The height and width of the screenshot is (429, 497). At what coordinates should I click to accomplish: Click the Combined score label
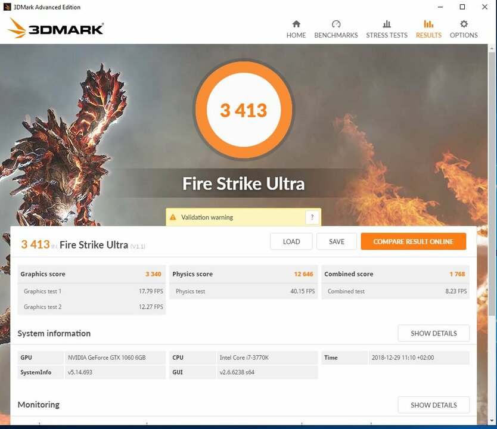pyautogui.click(x=349, y=274)
